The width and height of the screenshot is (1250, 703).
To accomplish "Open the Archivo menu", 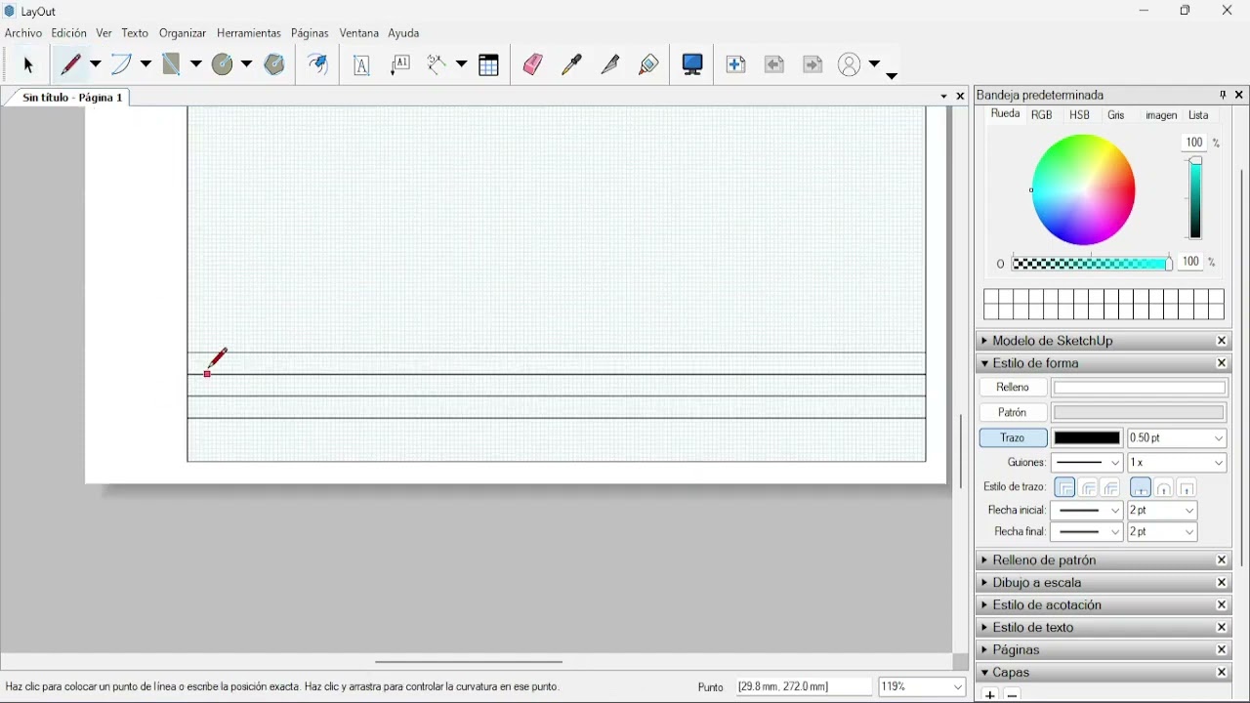I will click(23, 33).
